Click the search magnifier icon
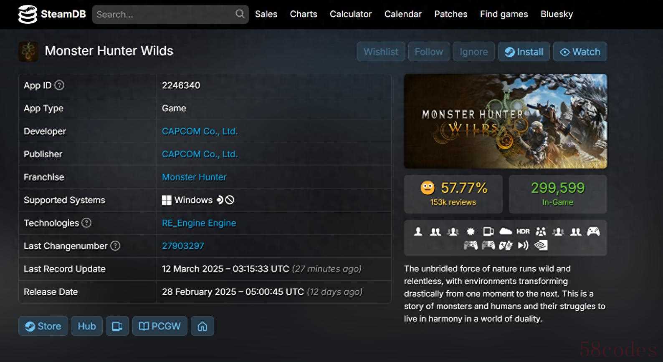This screenshot has width=663, height=362. tap(240, 14)
